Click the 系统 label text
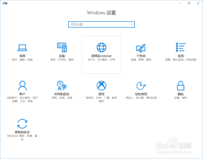Screen dimensions: 203x159 point(22,56)
